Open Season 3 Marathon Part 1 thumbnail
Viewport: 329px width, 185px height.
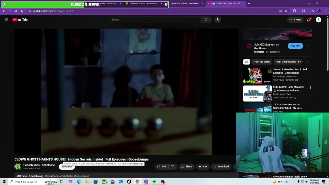(x=257, y=76)
